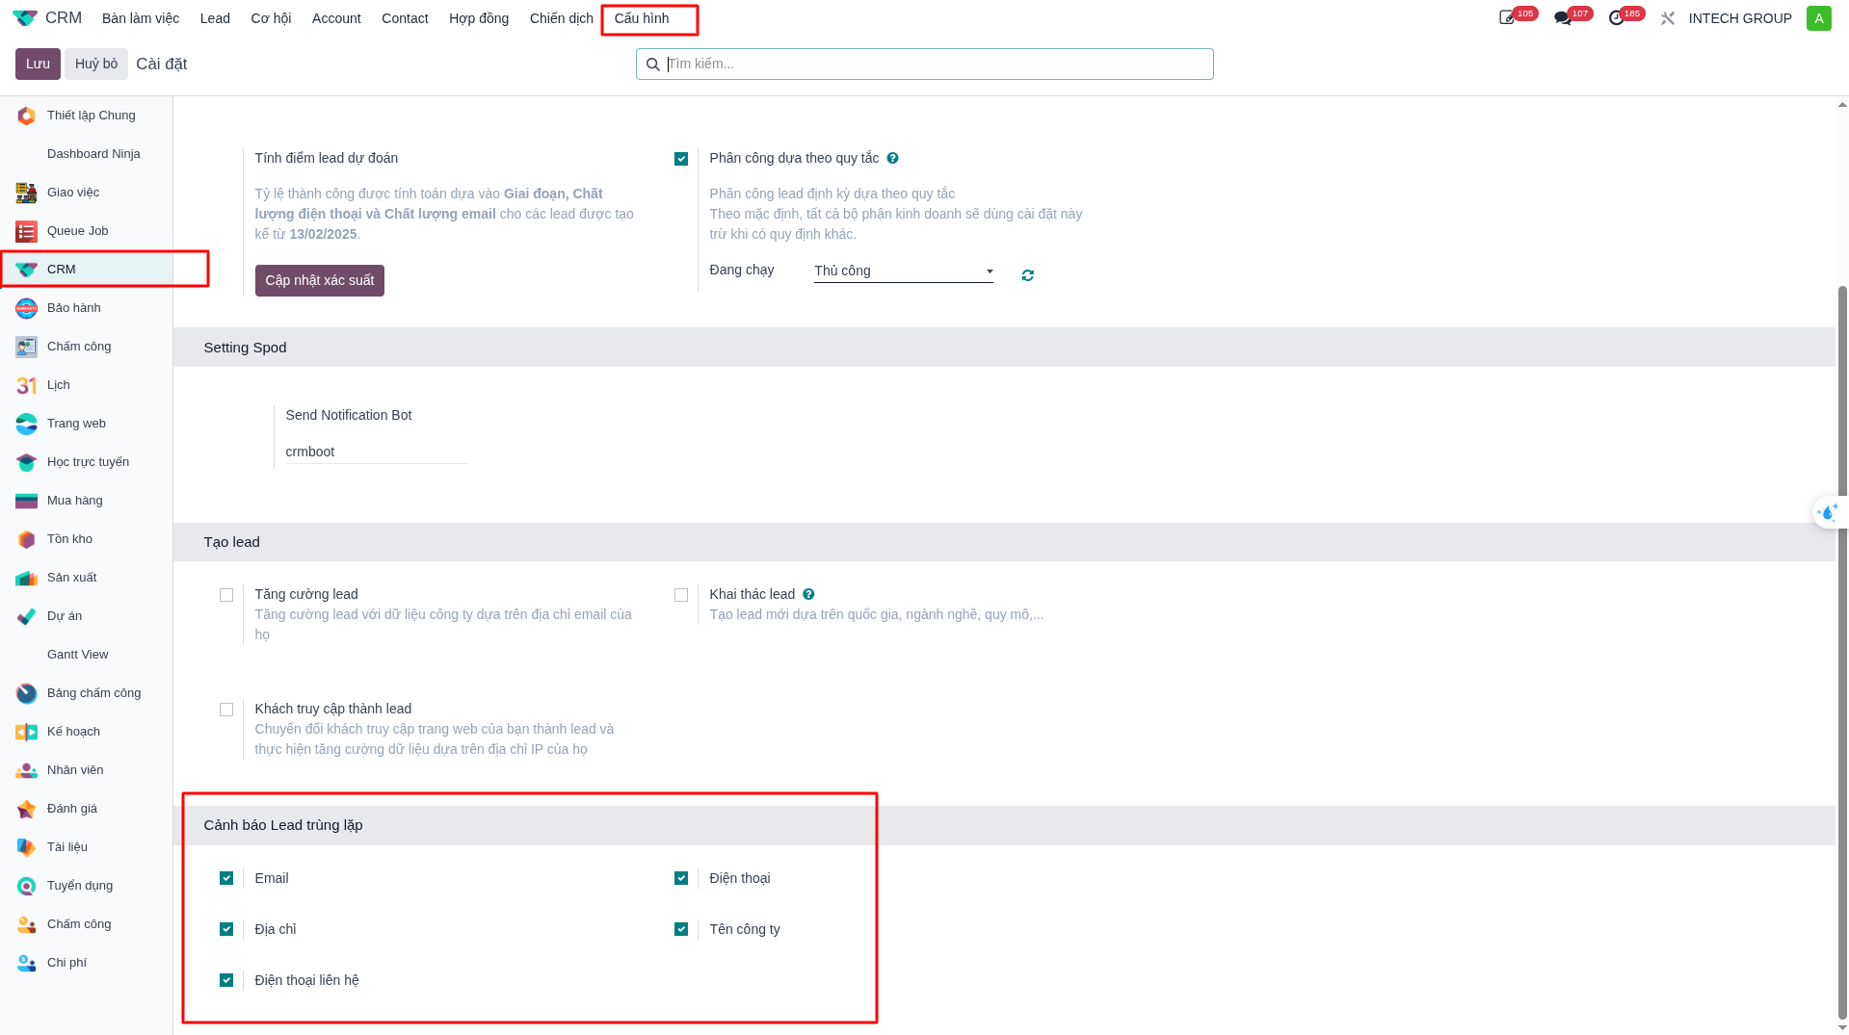Click help icon next to Phân công dựa theo quy tắc
Screen dimensions: 1849x1035
point(893,158)
